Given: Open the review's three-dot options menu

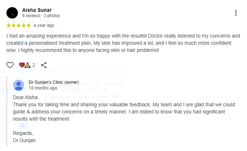Looking at the screenshot, I should 236,13.
